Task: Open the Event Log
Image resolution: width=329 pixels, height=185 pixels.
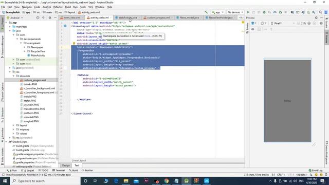Action: (316, 170)
